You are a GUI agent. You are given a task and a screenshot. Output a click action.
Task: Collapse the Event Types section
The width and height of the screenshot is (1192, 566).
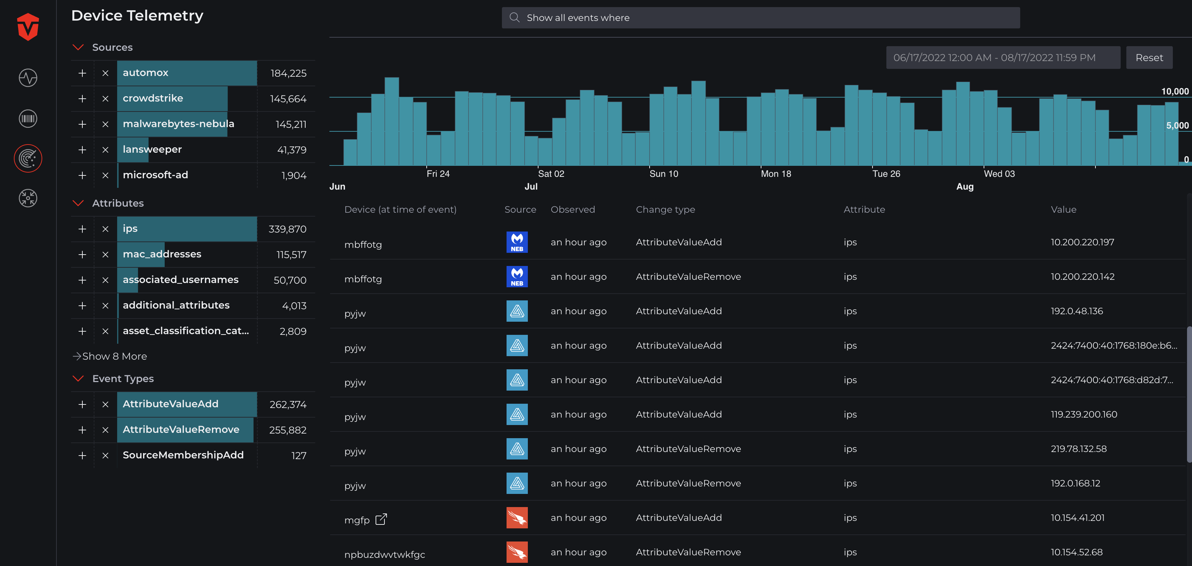click(78, 379)
